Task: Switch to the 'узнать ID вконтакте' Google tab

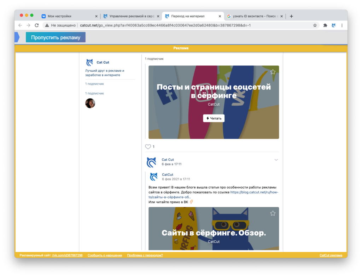Action: click(x=255, y=16)
